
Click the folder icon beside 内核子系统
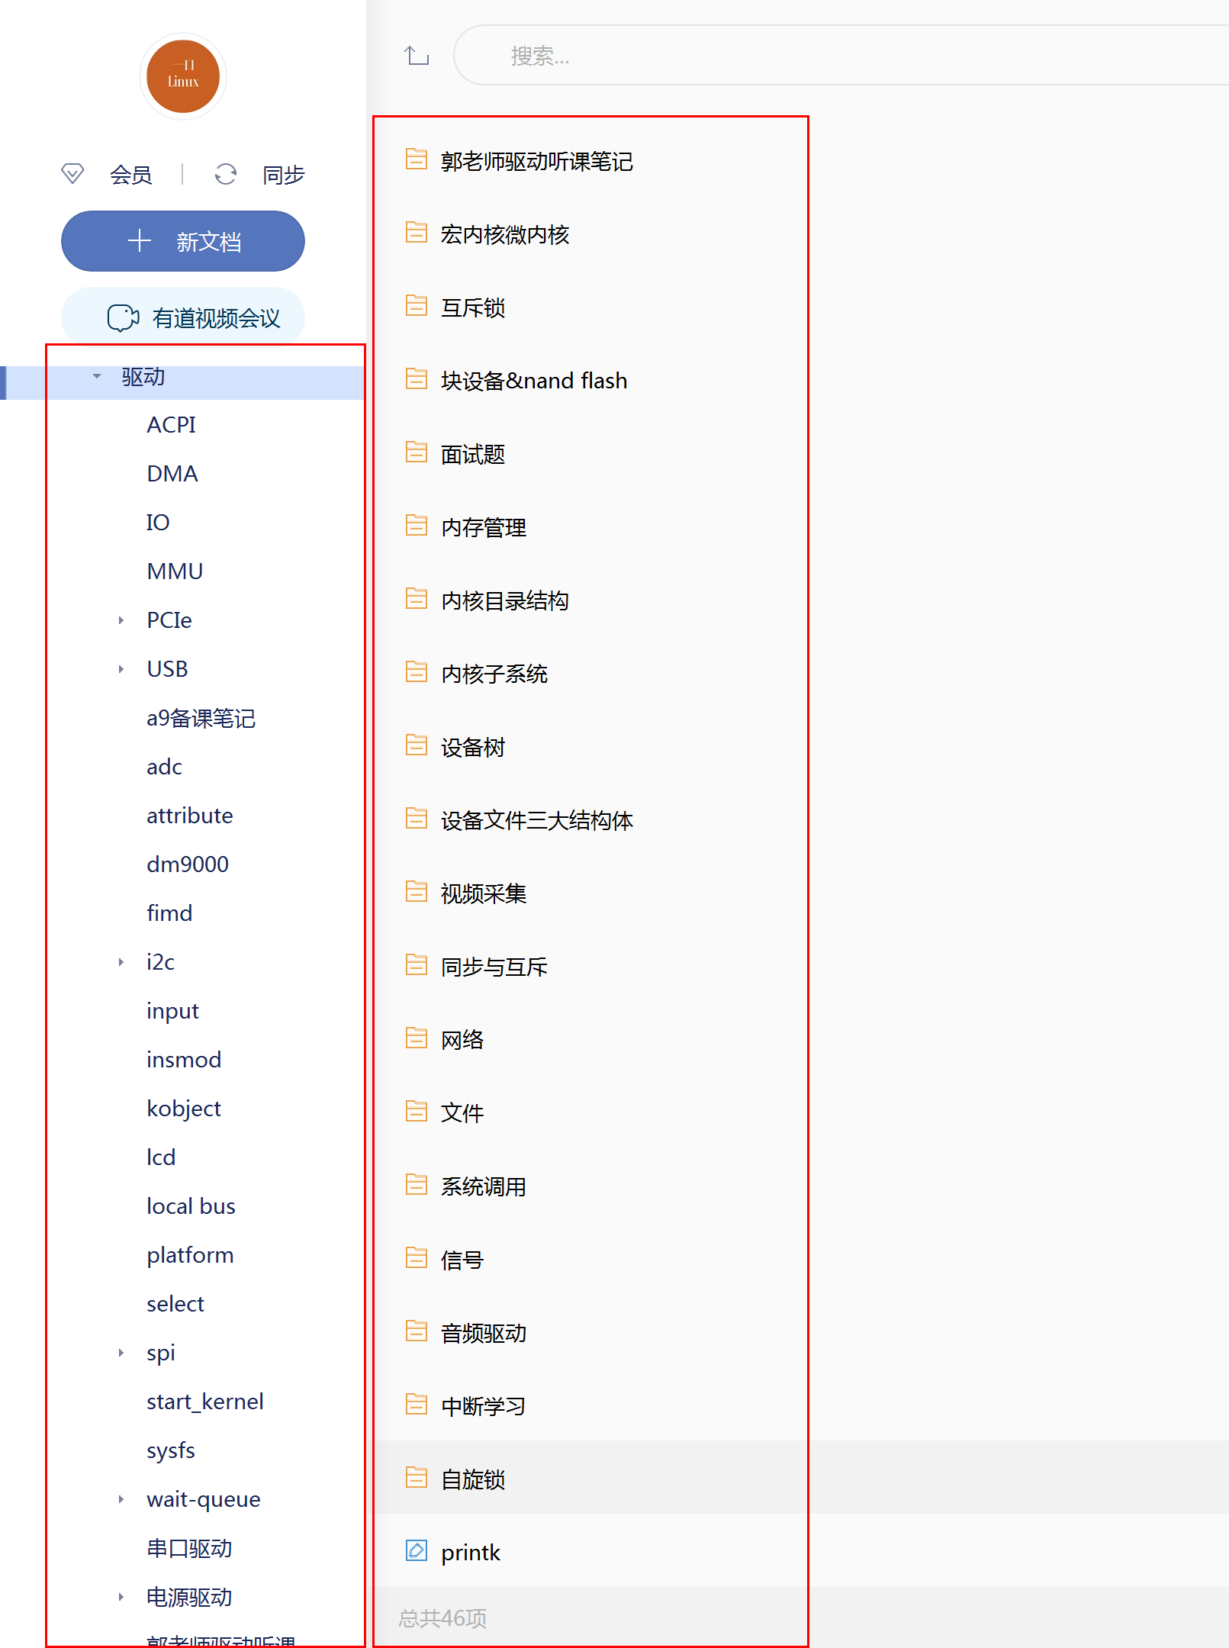tap(417, 671)
